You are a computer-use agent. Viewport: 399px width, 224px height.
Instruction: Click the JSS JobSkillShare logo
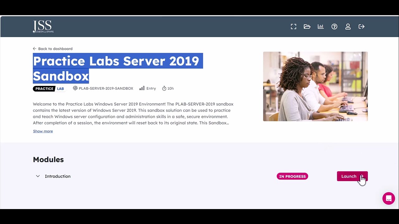pos(43,27)
